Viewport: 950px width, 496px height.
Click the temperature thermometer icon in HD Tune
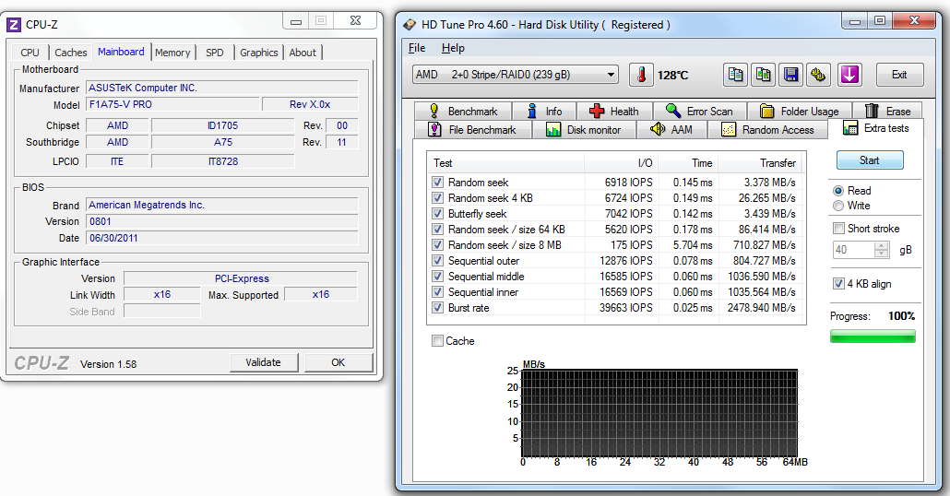point(641,75)
